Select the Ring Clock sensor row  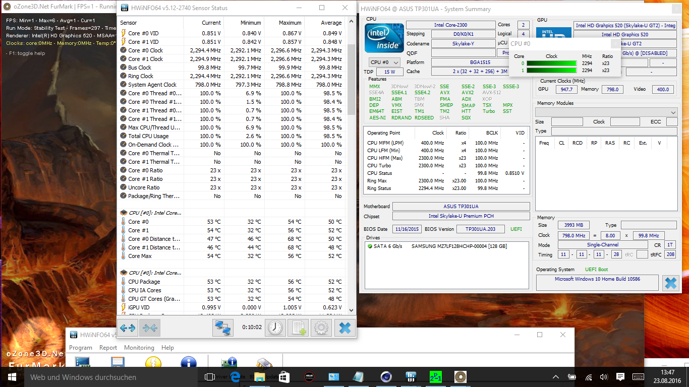232,76
